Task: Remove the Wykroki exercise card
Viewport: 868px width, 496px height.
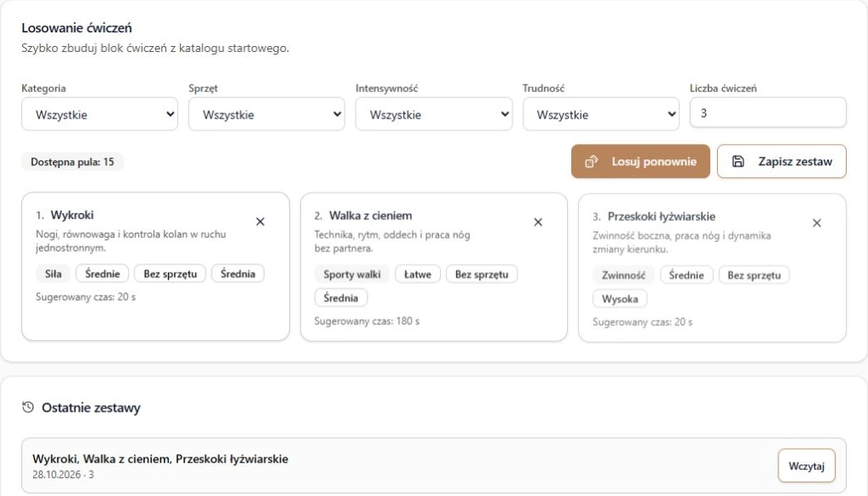Action: tap(260, 222)
